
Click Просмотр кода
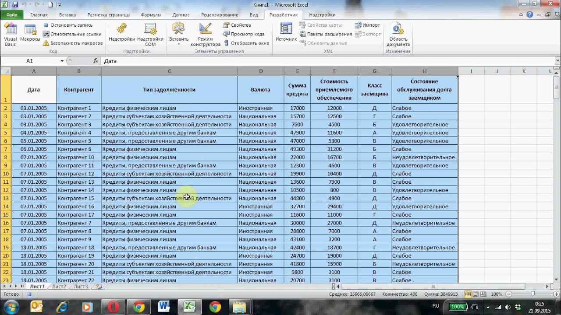pyautogui.click(x=244, y=34)
